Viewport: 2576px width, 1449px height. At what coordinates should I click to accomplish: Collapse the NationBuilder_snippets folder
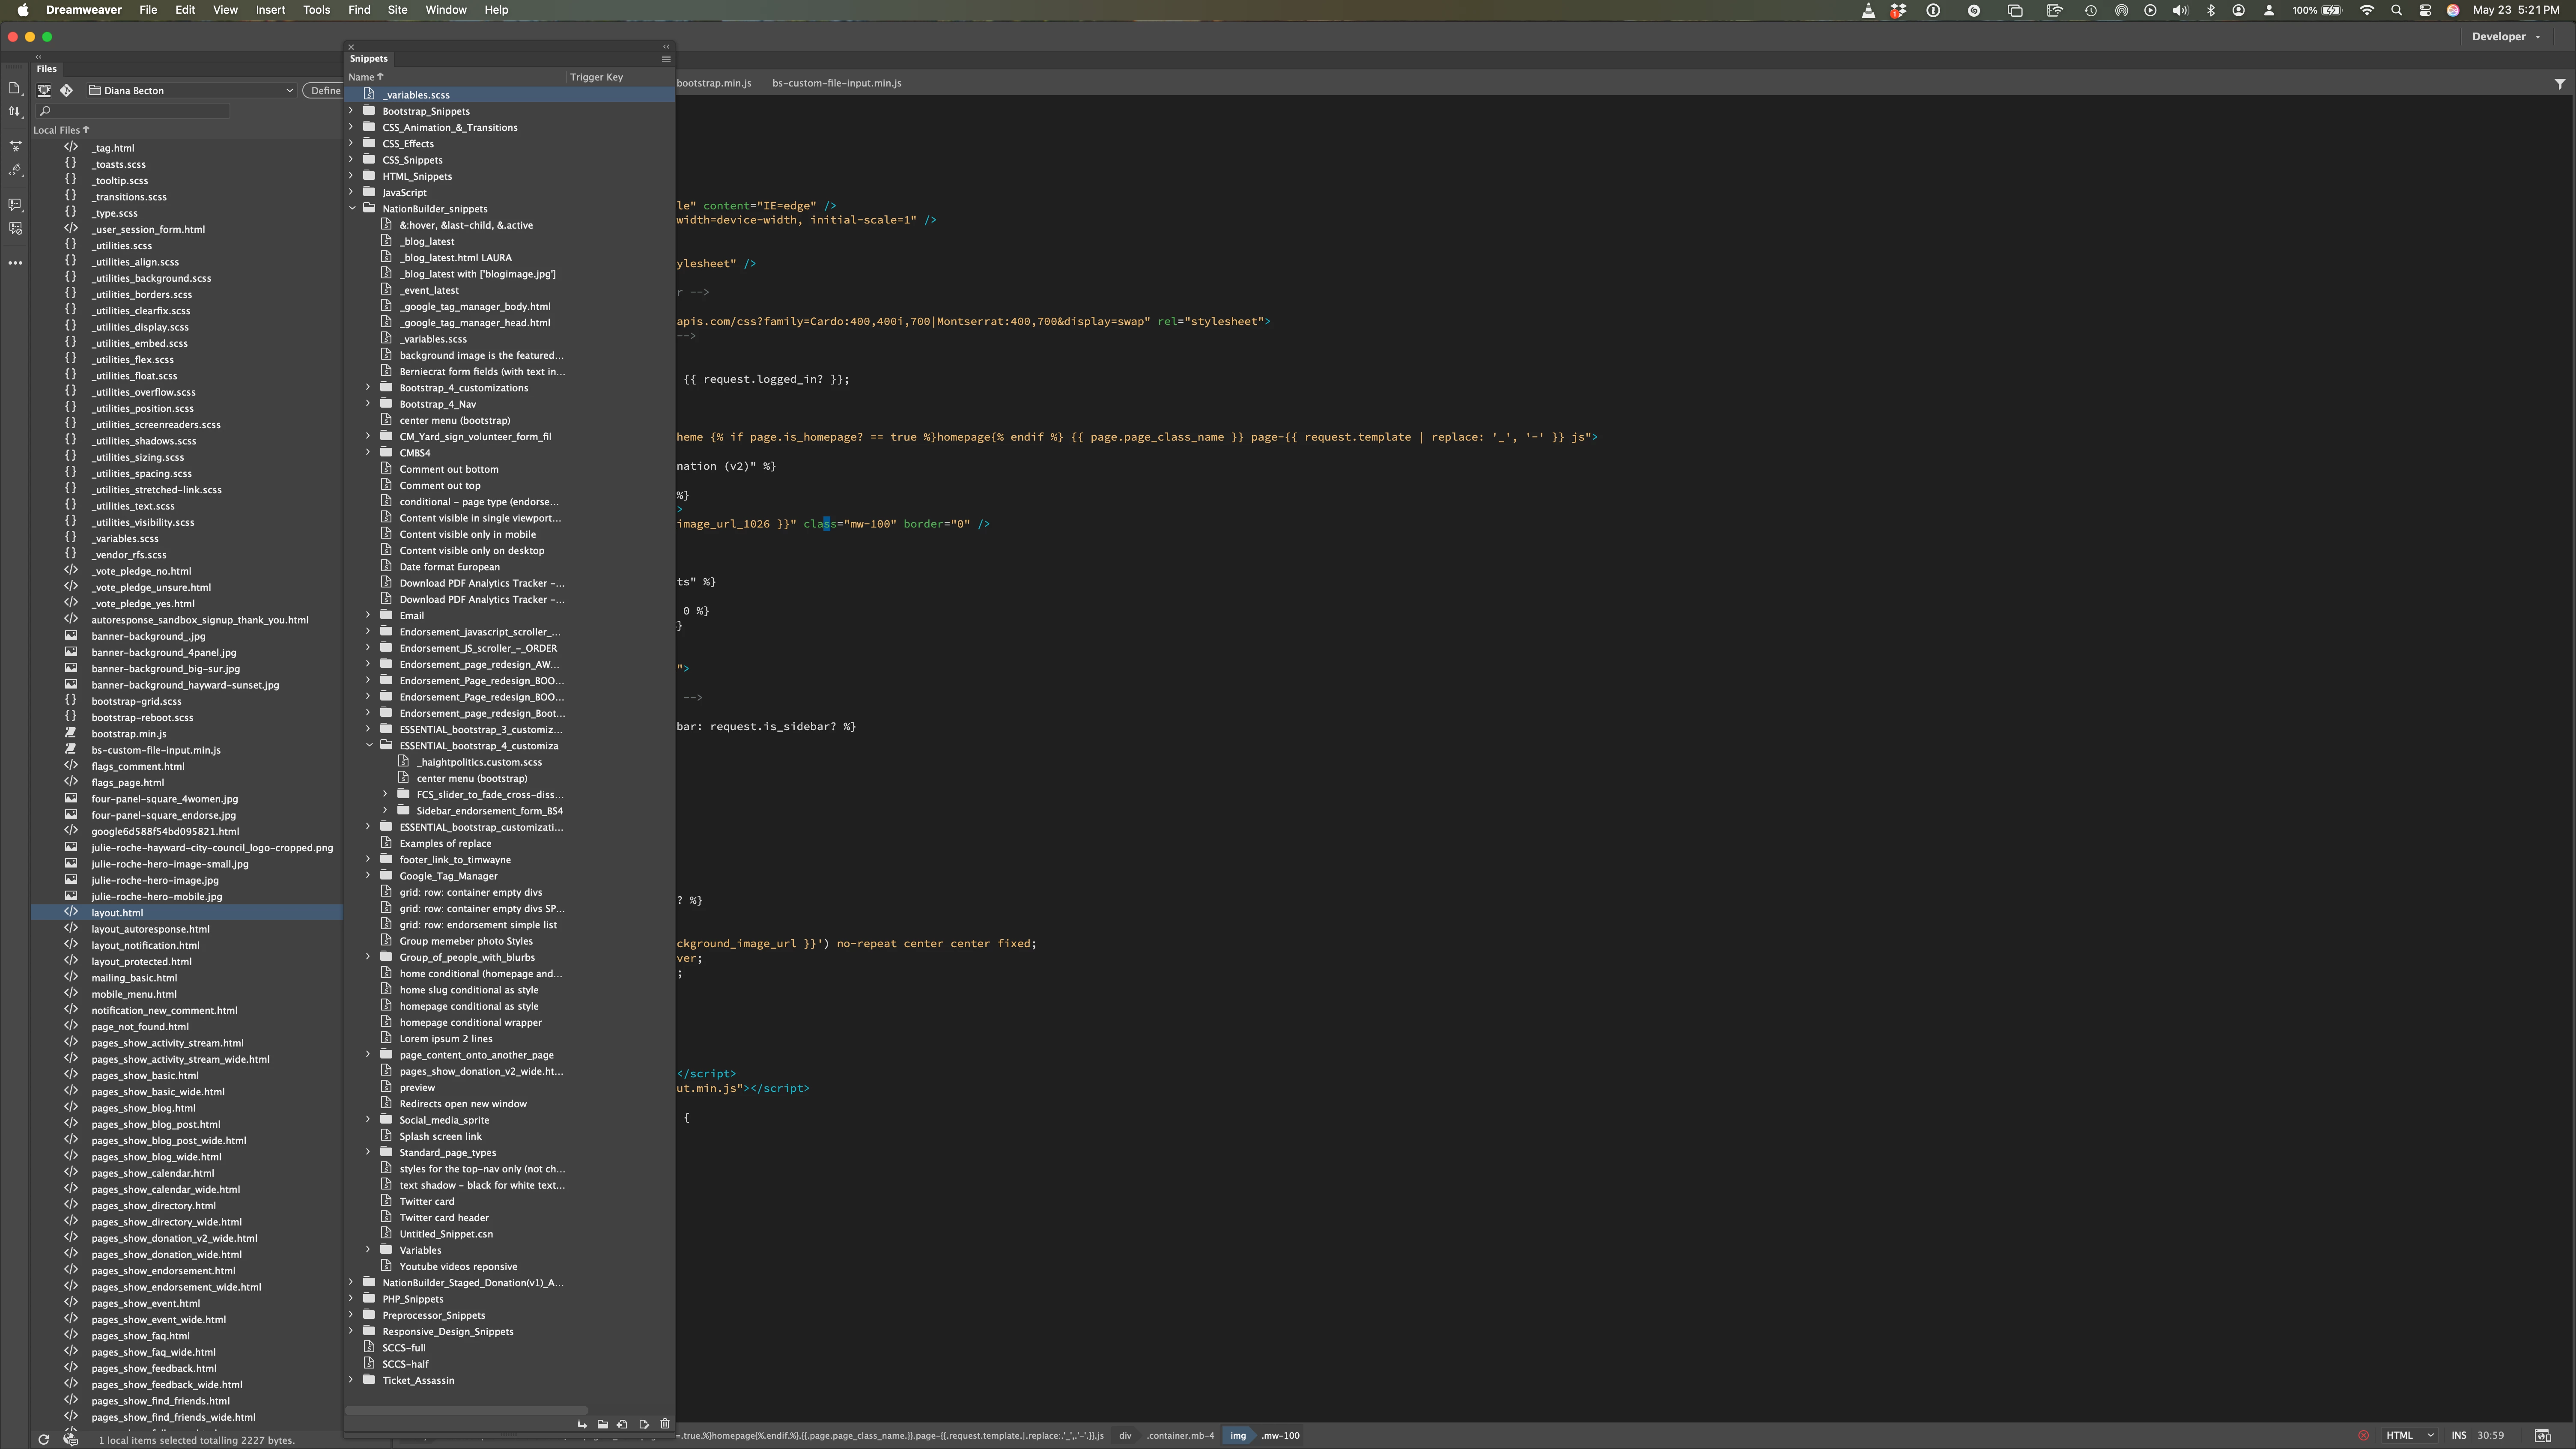(352, 209)
